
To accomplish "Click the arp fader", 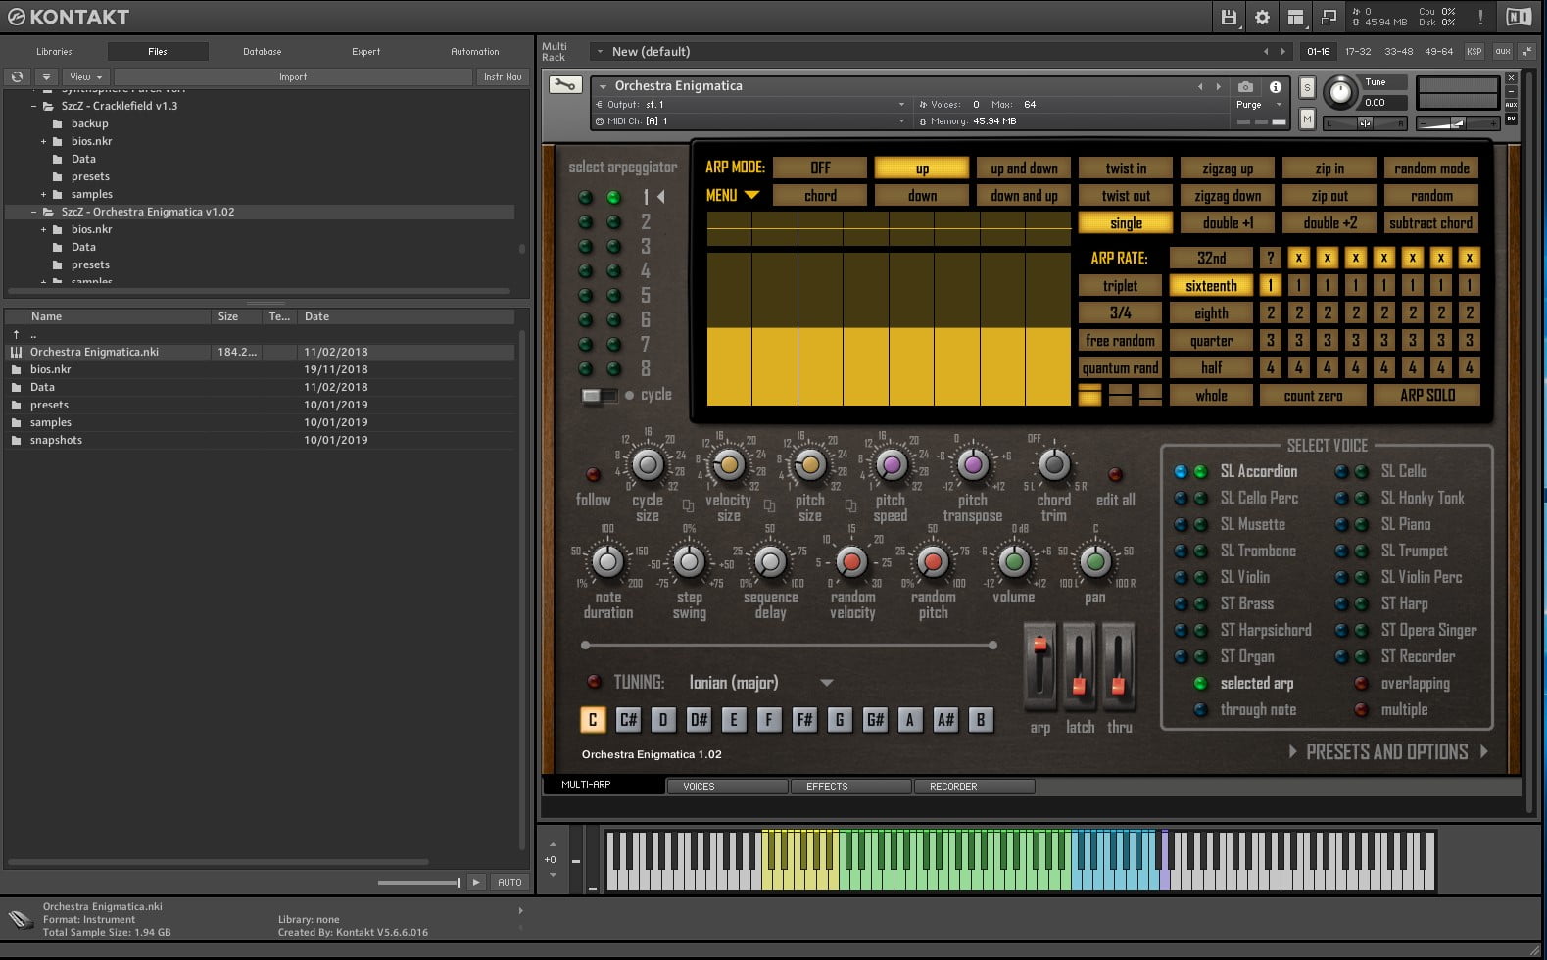I will [x=1039, y=665].
